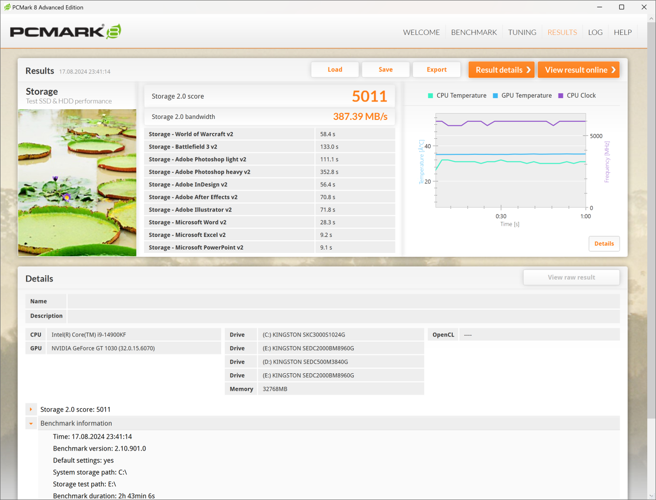Click the water lilies Storage thumbnail
656x500 pixels.
point(77,183)
